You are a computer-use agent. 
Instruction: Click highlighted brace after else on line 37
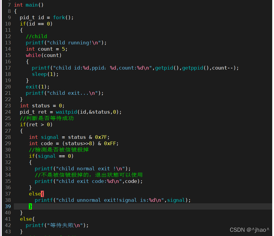pyautogui.click(x=42, y=194)
